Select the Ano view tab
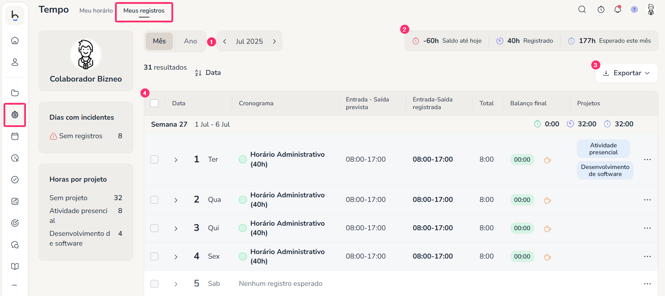The image size is (665, 296). pos(190,41)
